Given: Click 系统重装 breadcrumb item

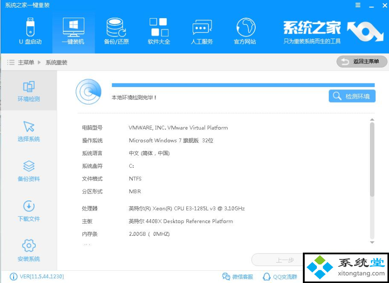Looking at the screenshot, I should (56, 62).
